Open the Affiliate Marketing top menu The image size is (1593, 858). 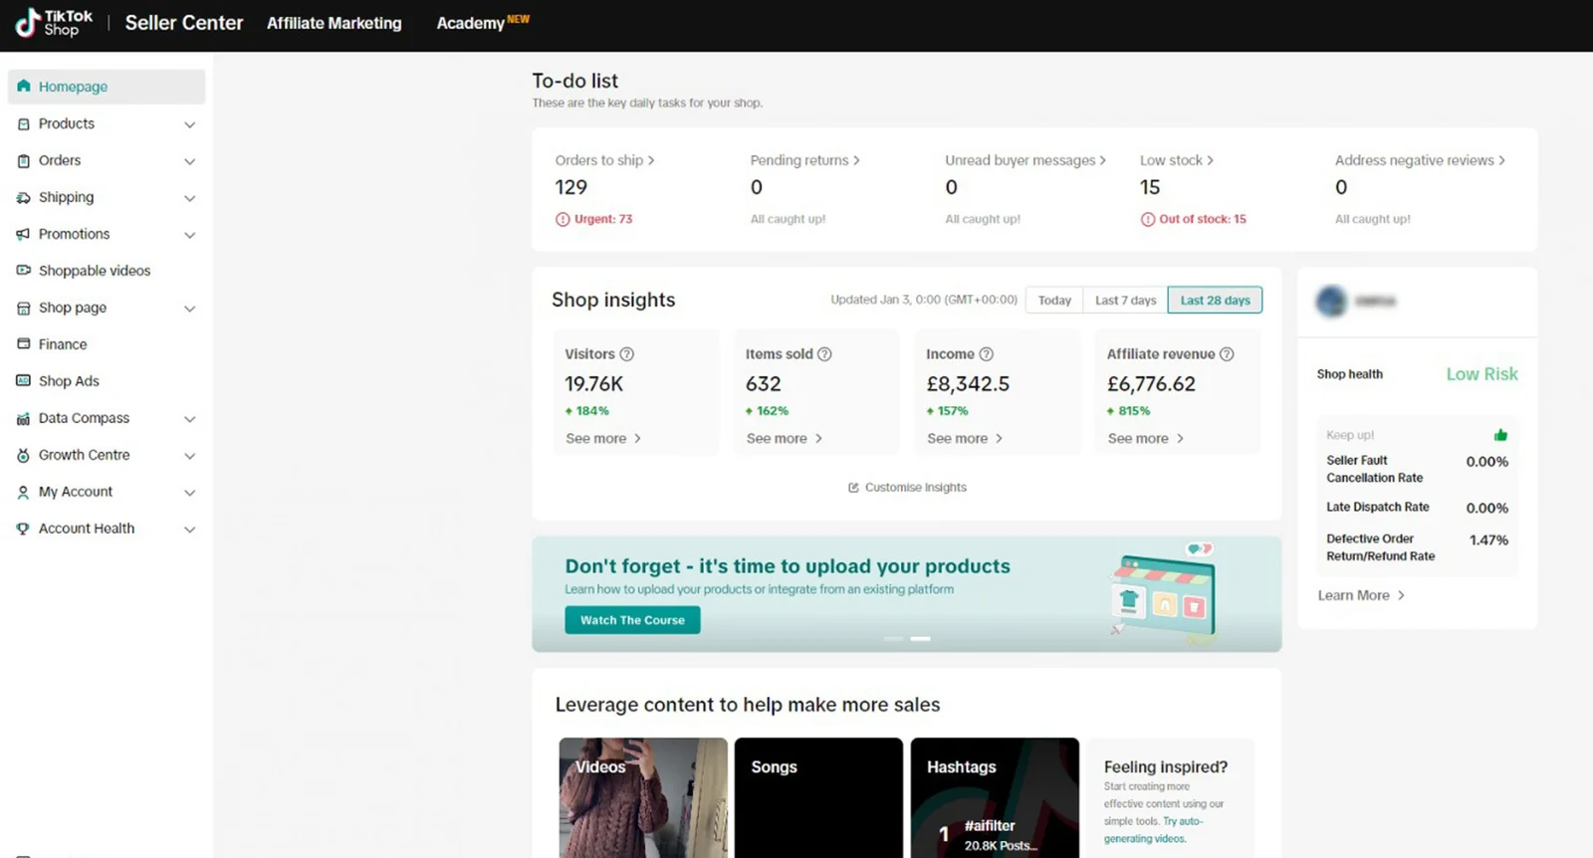334,23
